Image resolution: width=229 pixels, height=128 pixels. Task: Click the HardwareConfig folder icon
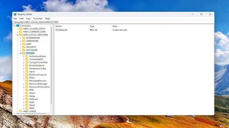click(x=27, y=69)
